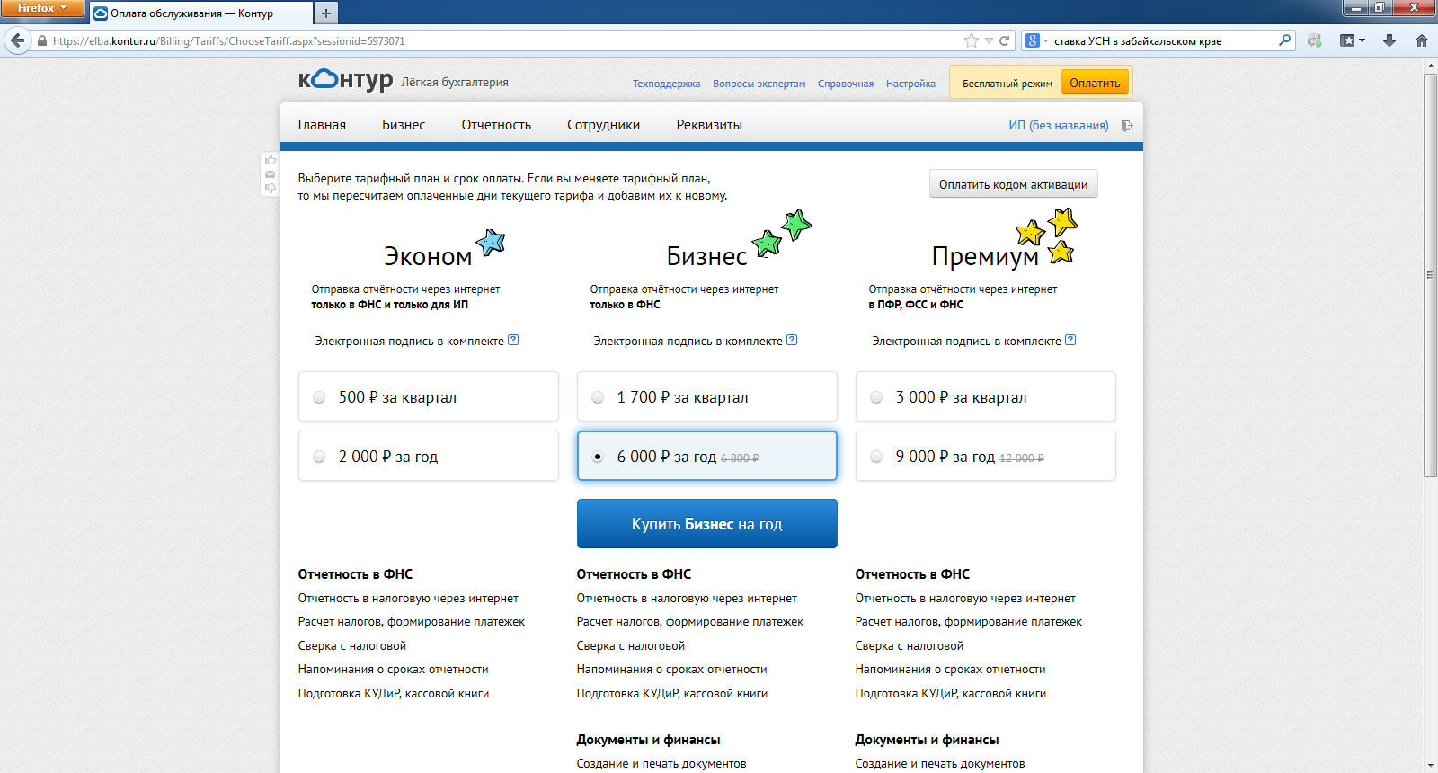Screen dimensions: 1438x773
Task: Click the Бесплатный режим label
Action: click(1007, 84)
